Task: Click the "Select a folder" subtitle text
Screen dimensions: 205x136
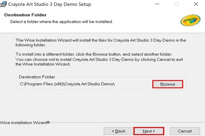Action: (x=61, y=21)
